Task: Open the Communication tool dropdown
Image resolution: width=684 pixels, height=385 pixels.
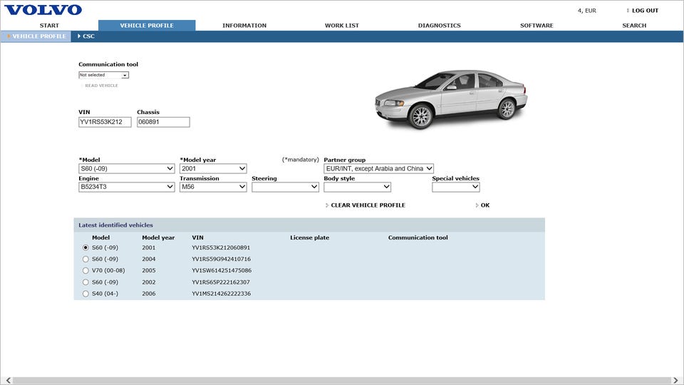Action: click(103, 75)
